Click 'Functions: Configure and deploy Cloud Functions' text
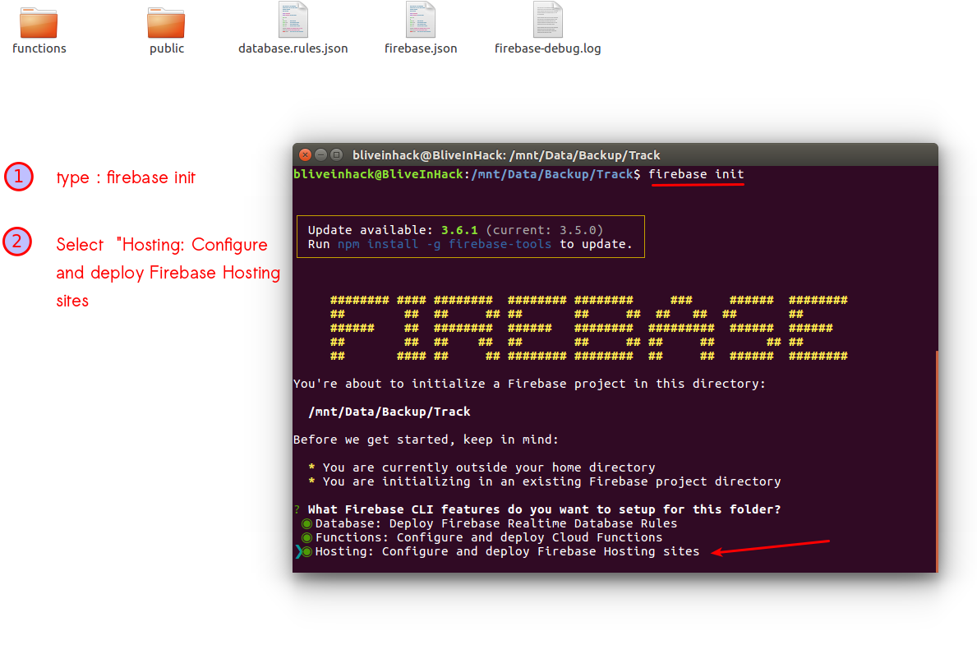 [x=488, y=537]
